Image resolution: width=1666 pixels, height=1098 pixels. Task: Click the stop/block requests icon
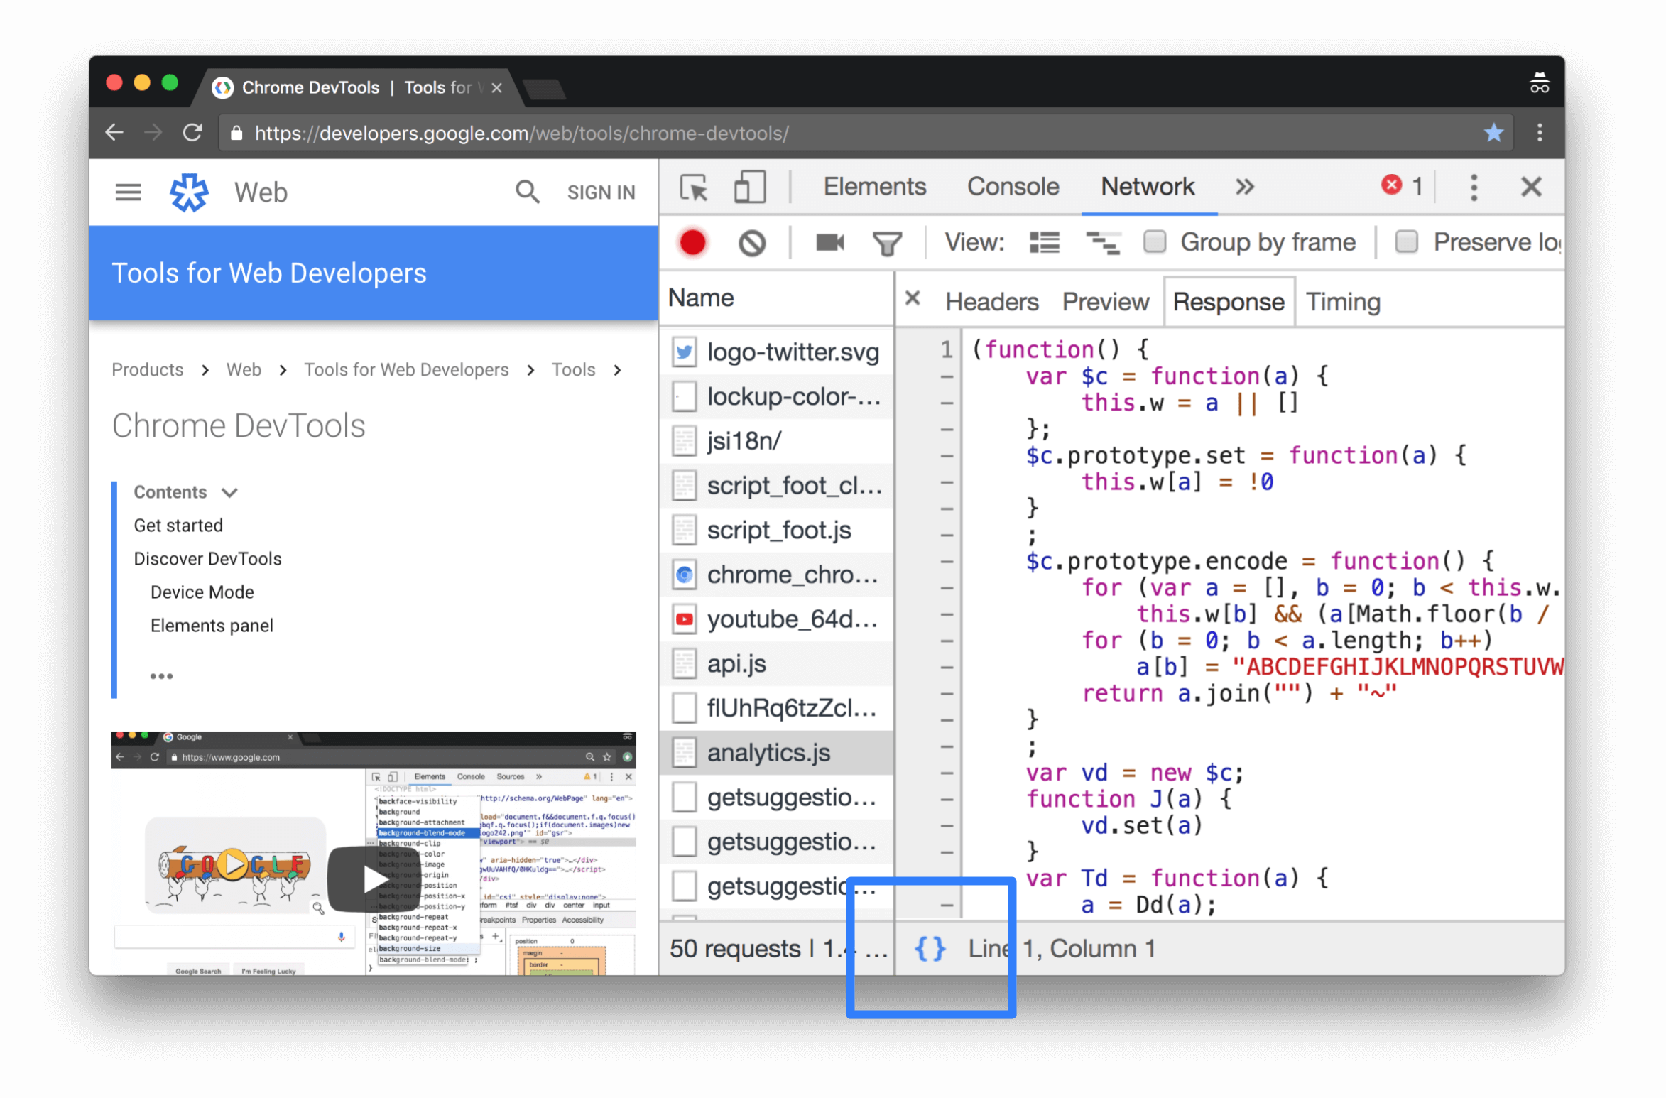pyautogui.click(x=751, y=241)
